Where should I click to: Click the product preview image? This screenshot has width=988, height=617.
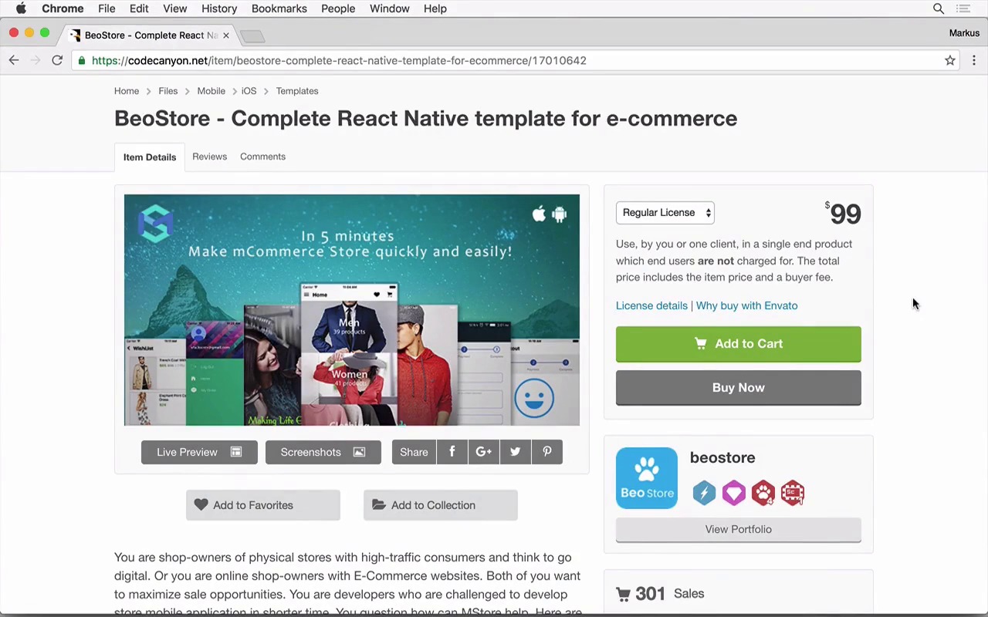(x=352, y=310)
